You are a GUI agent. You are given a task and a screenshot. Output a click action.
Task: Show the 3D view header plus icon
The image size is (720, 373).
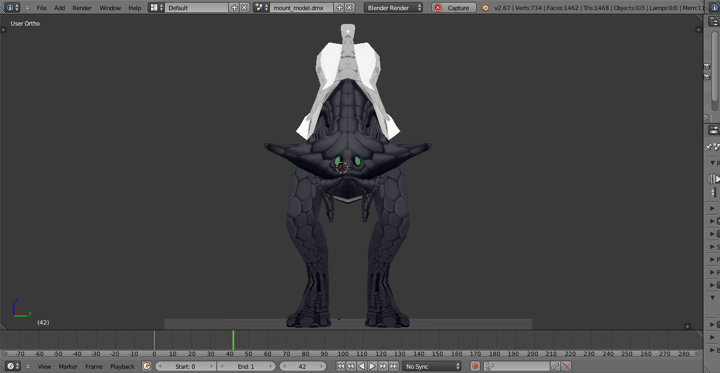click(x=687, y=326)
